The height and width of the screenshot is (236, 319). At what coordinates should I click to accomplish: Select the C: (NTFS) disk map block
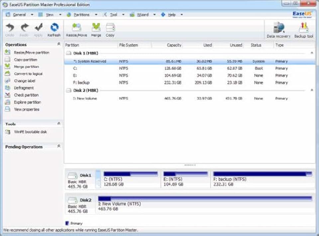point(132,179)
